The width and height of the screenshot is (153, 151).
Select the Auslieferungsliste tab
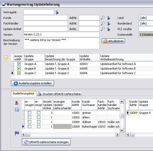coord(23,94)
